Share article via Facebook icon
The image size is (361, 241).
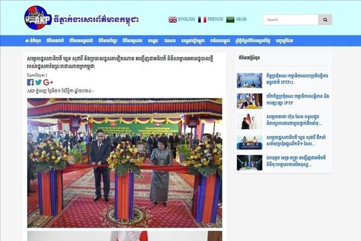pos(30,83)
